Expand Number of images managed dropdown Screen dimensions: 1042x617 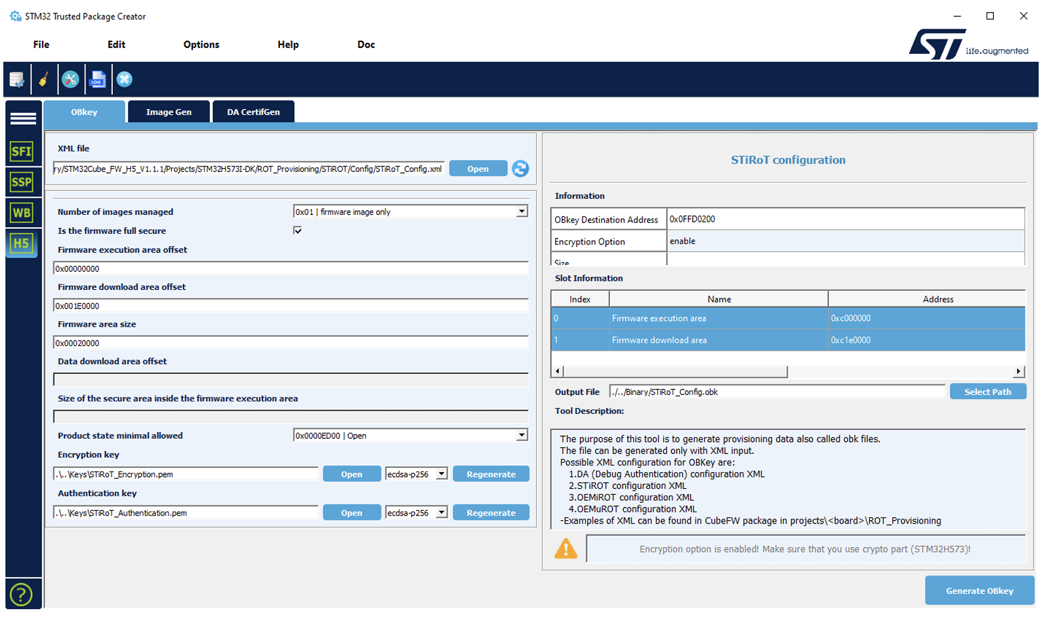(522, 212)
